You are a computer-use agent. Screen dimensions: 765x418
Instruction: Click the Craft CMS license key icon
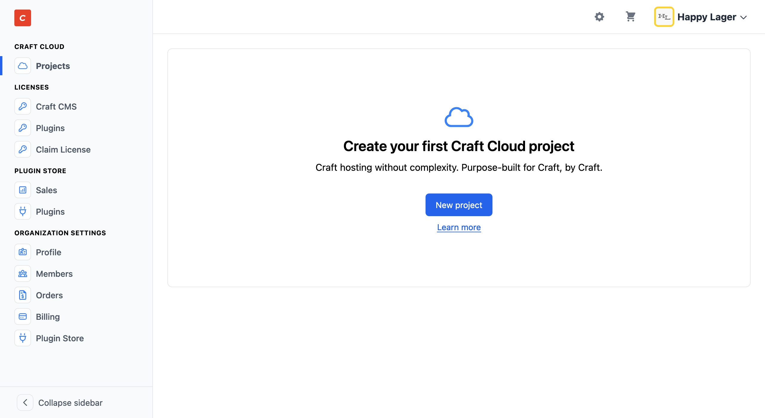(x=22, y=106)
